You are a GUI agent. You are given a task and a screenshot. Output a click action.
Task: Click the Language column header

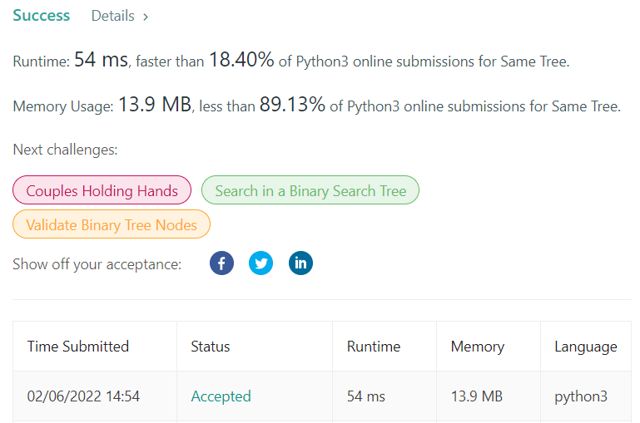click(x=586, y=347)
